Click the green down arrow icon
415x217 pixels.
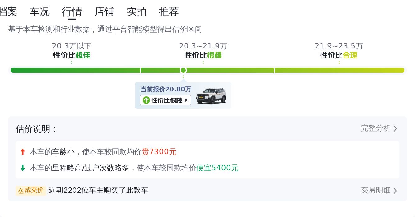(22, 168)
